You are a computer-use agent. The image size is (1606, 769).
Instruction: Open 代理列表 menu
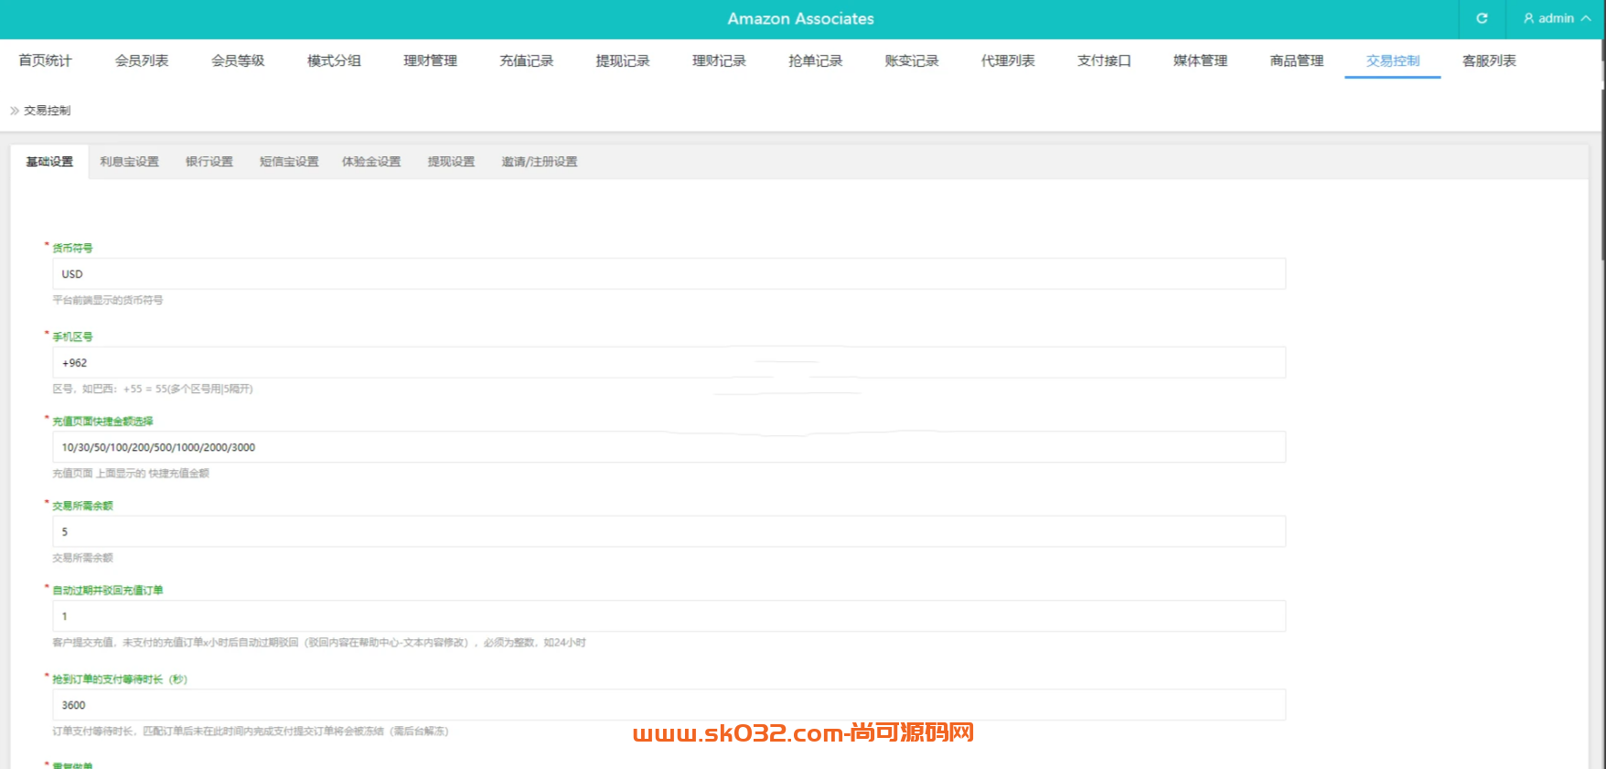pyautogui.click(x=1008, y=60)
